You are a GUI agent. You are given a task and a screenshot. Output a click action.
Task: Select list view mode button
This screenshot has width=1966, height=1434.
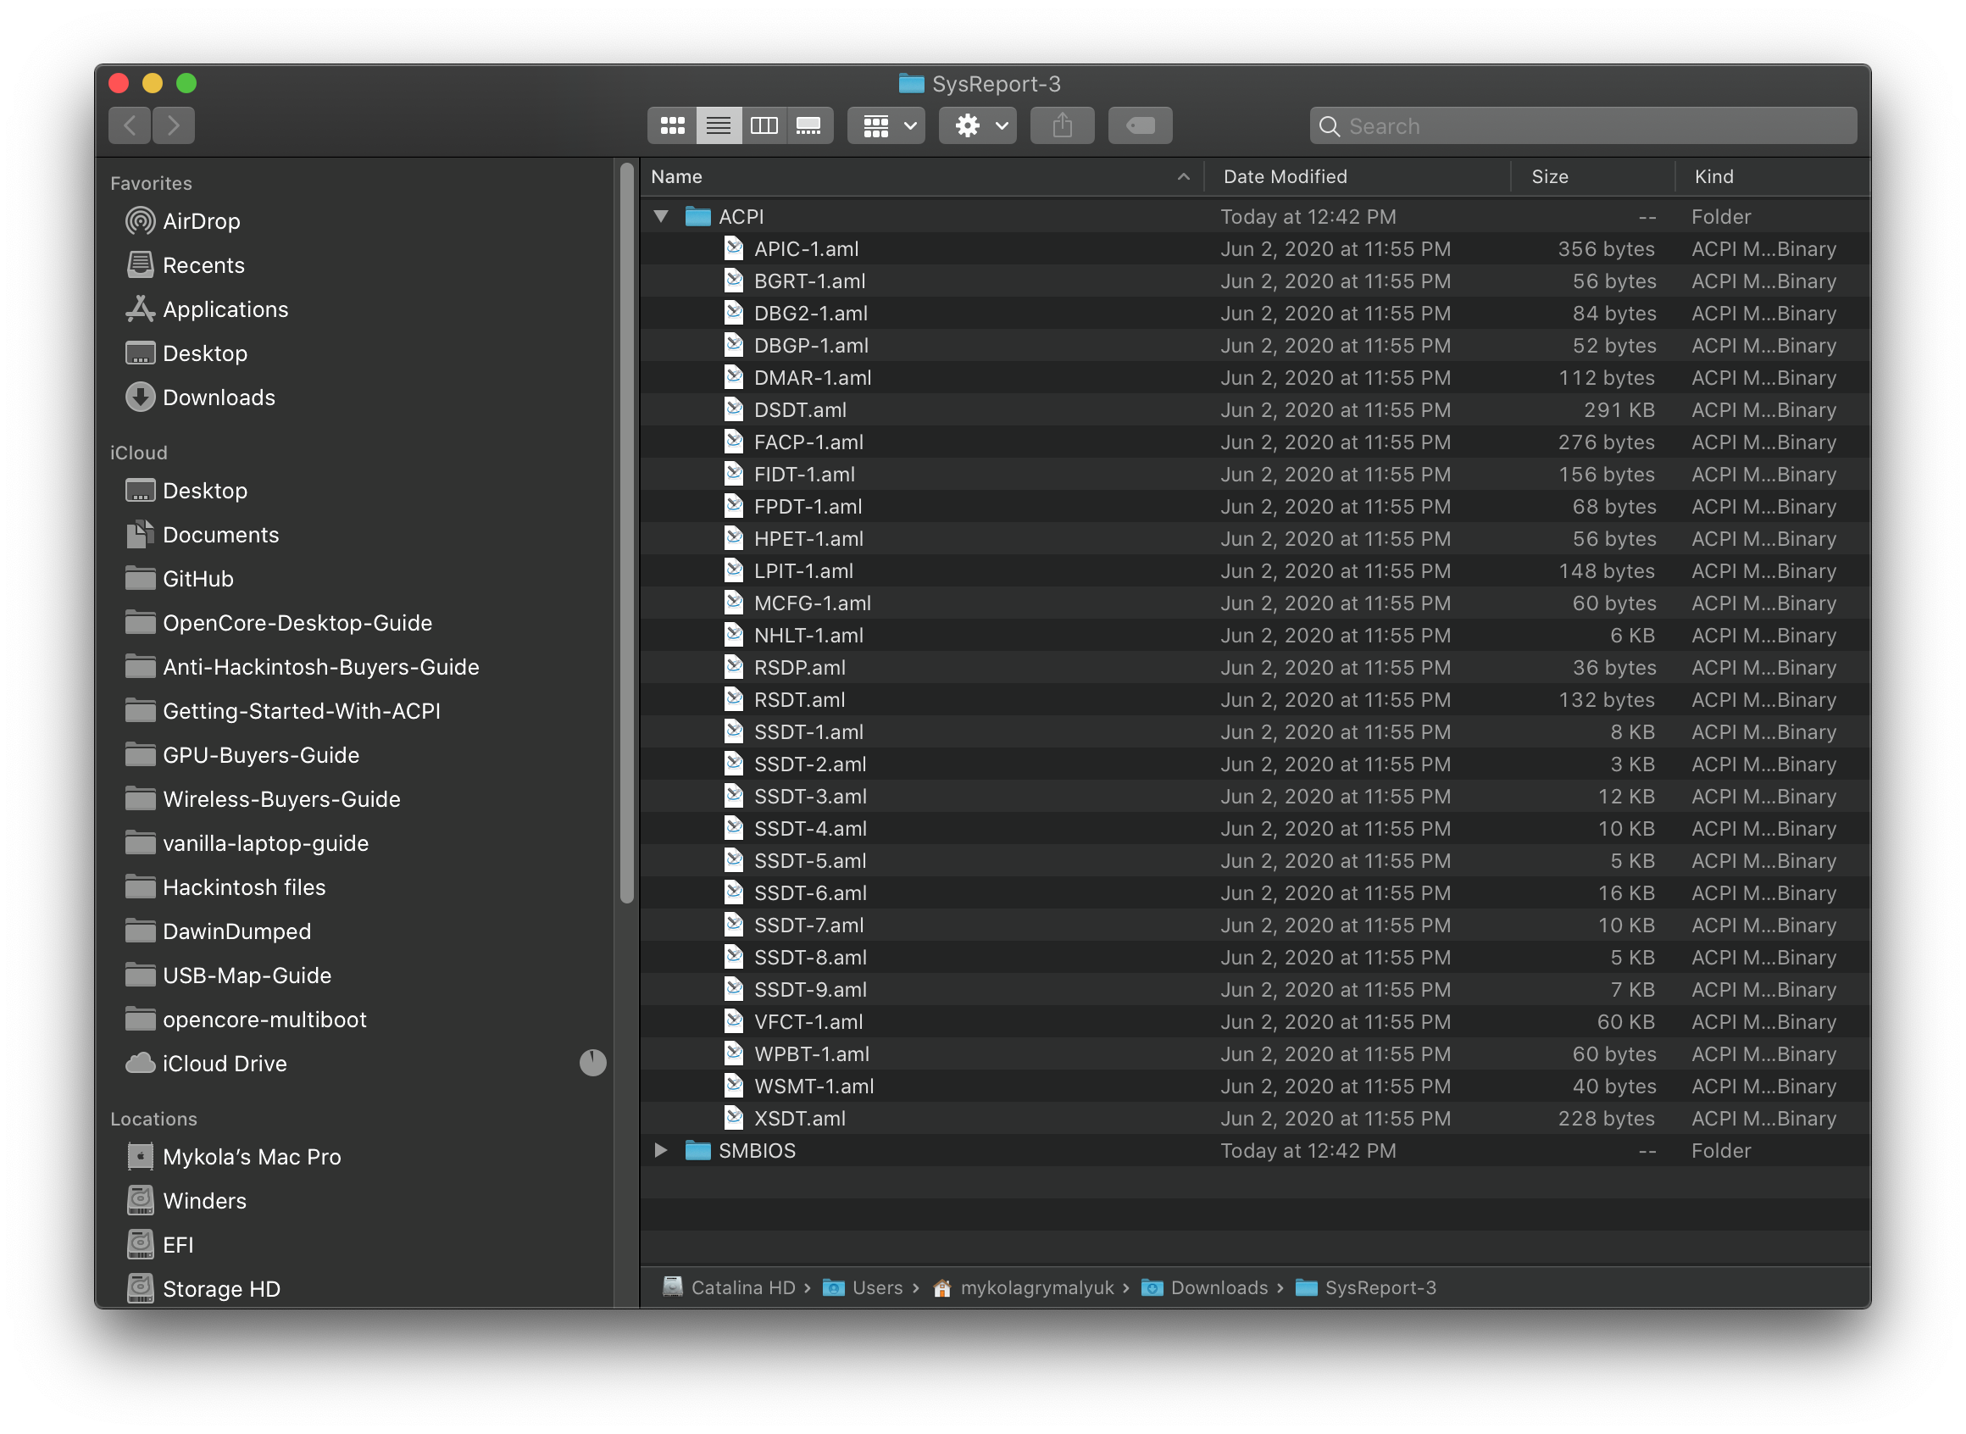click(718, 126)
